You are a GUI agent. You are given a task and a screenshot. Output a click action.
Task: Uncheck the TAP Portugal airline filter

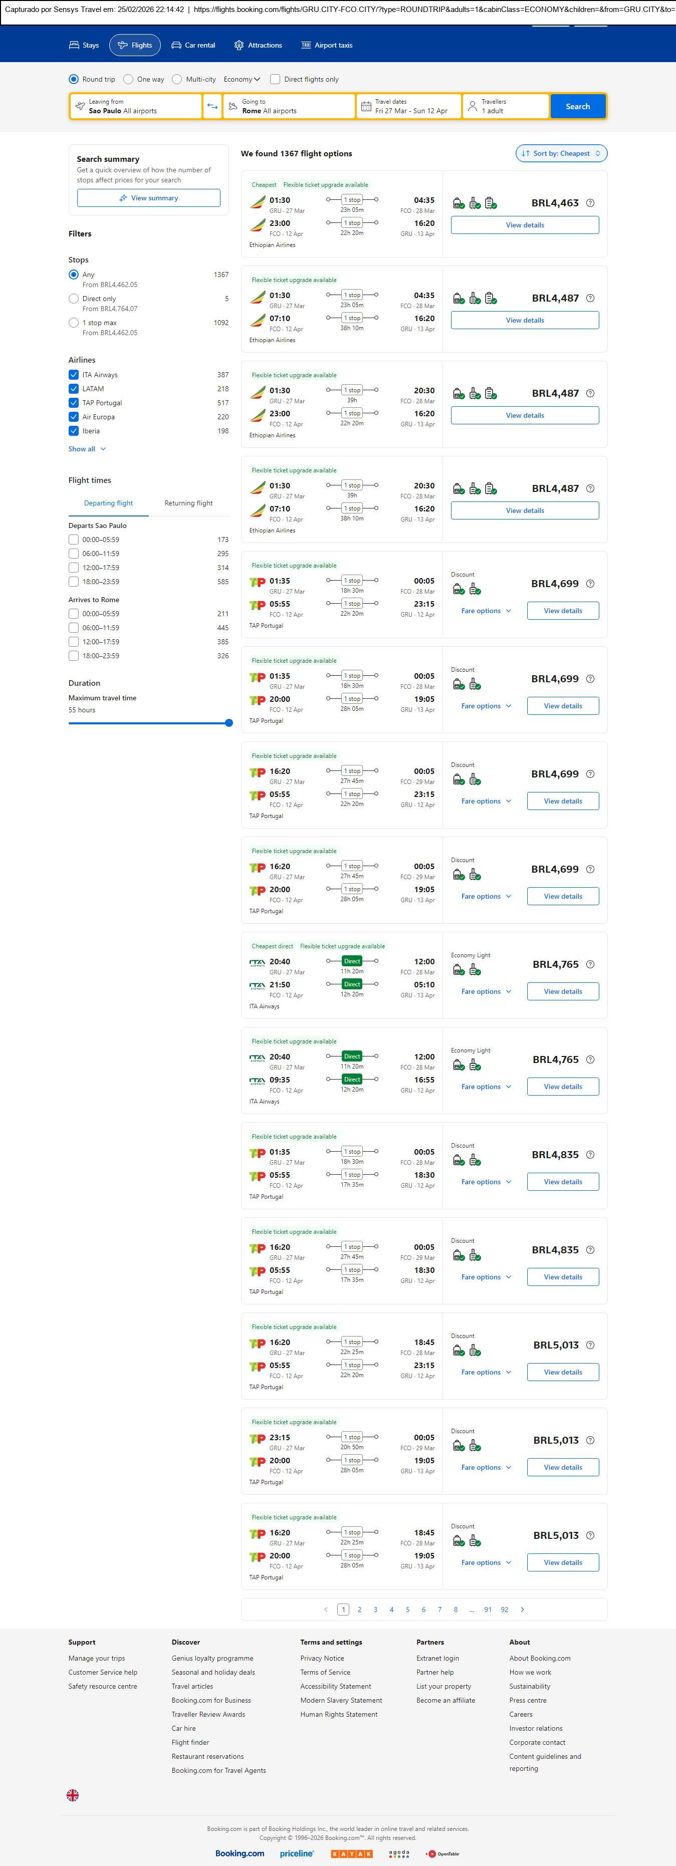73,403
